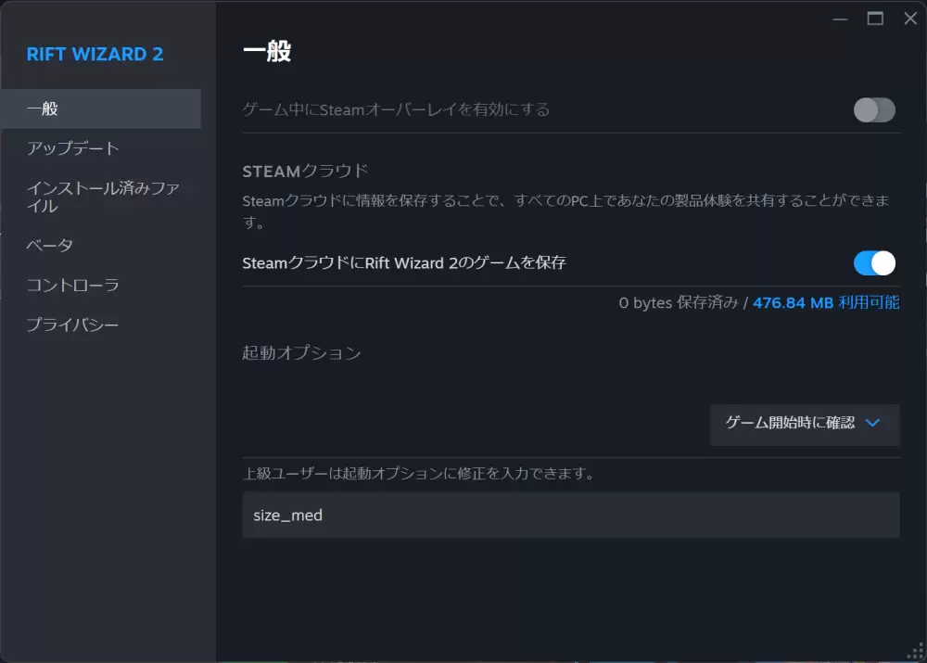The width and height of the screenshot is (927, 663).
Task: Open the コントローラ settings
Action: click(x=72, y=286)
